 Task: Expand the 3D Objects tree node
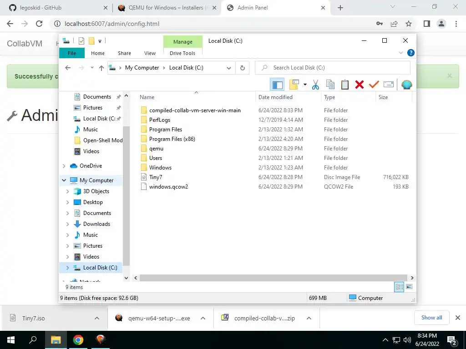point(67,191)
